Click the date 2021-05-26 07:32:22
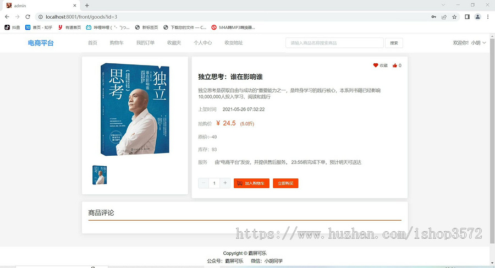This screenshot has width=495, height=268. tap(244, 110)
